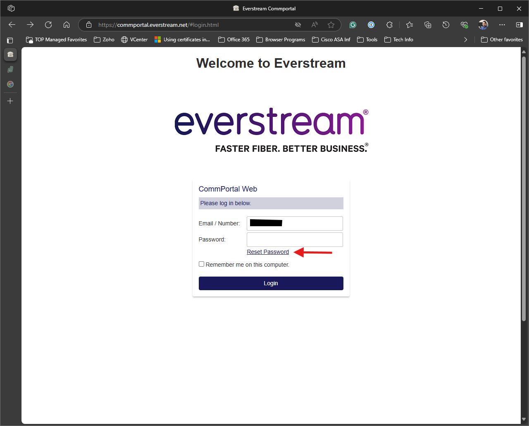
Task: Open the browser home page
Action: point(67,25)
